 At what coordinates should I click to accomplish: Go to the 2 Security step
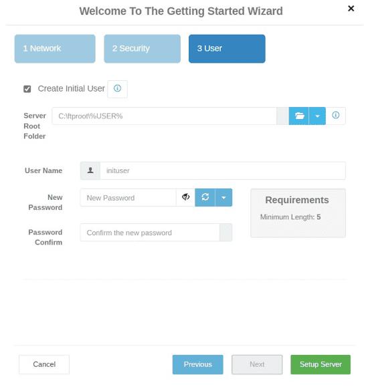click(x=143, y=49)
